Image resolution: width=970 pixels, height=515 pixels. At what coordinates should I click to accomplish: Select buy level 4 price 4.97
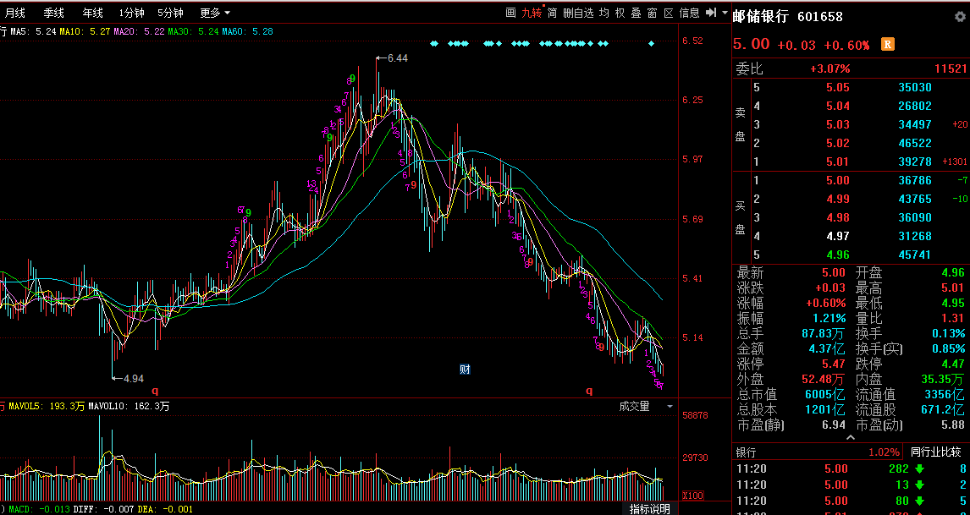tap(838, 236)
